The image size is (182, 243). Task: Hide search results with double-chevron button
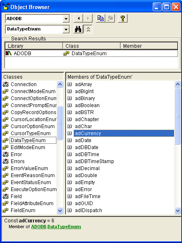[88, 29]
